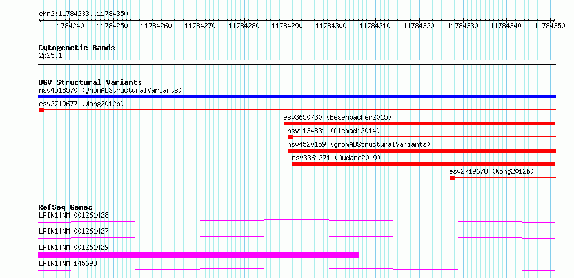Click ruler tick label 11784310
Viewport: 574px width, 278px height.
pyautogui.click(x=375, y=26)
